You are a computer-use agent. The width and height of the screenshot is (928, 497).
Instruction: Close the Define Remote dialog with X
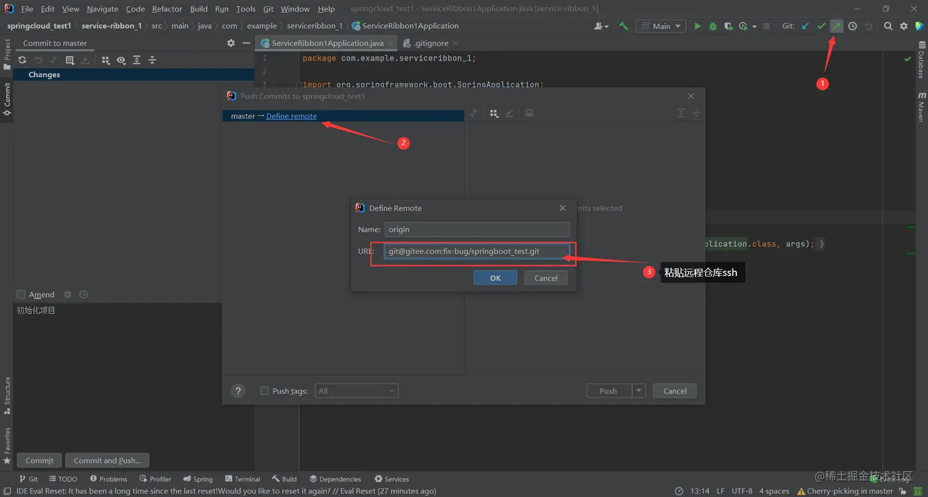tap(562, 208)
